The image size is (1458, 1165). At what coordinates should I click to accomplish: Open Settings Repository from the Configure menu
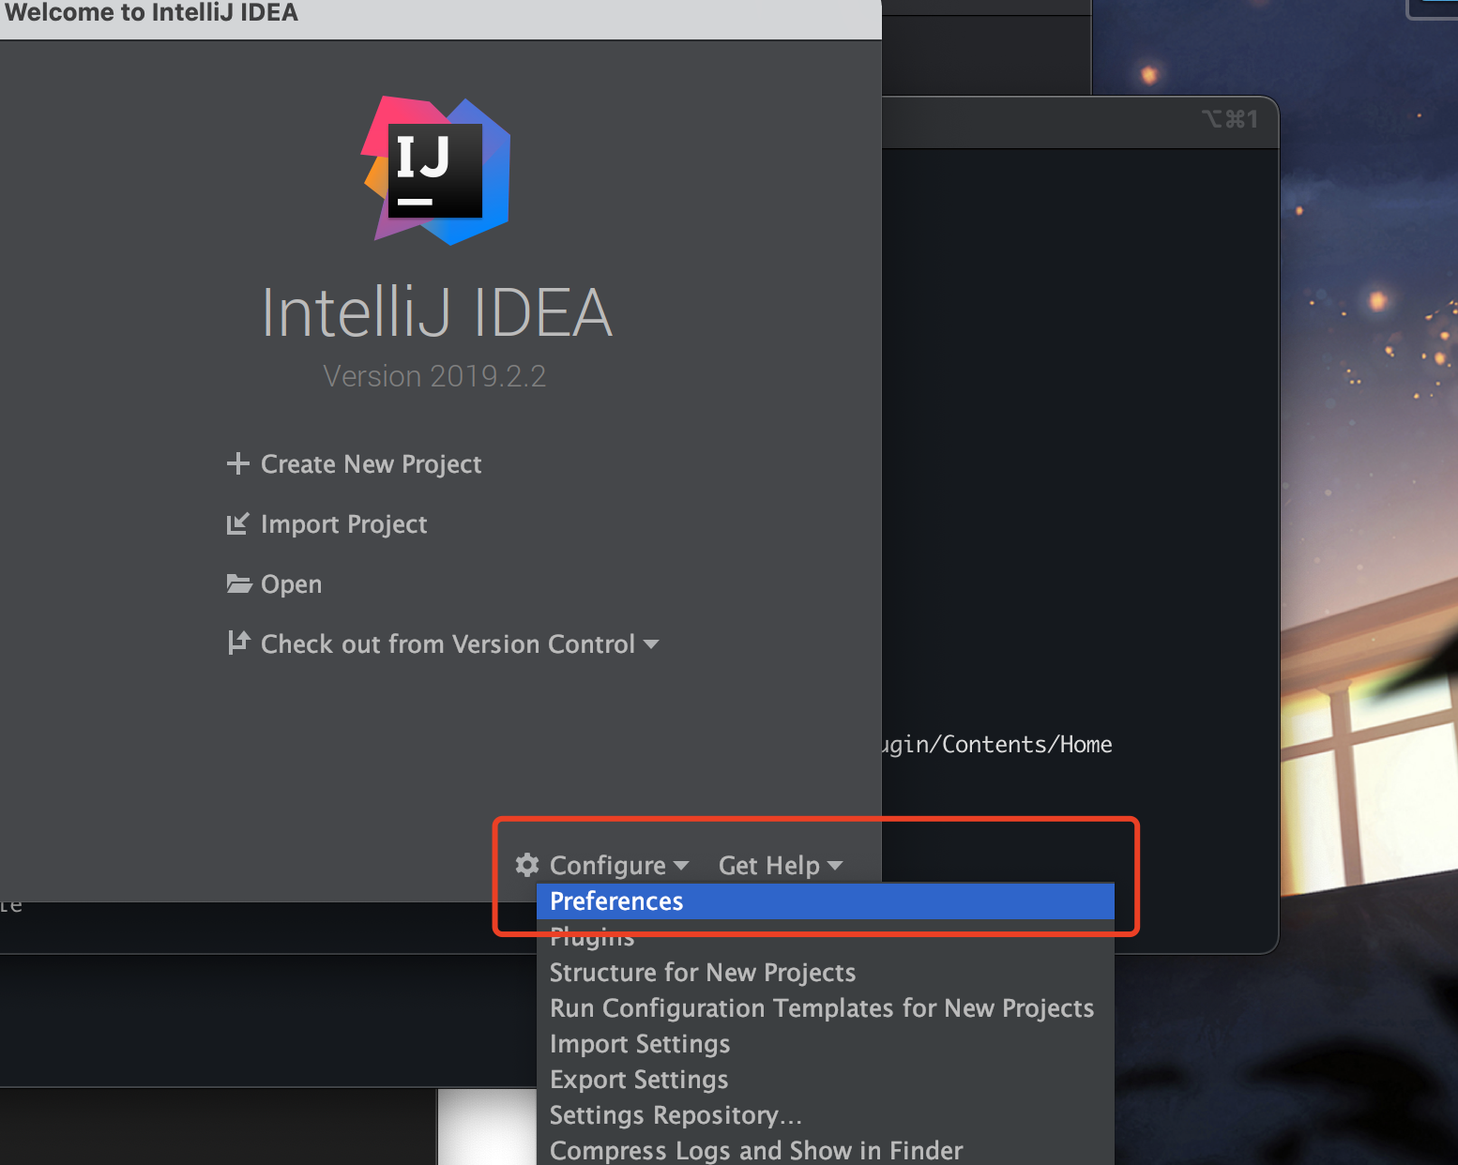(675, 1114)
